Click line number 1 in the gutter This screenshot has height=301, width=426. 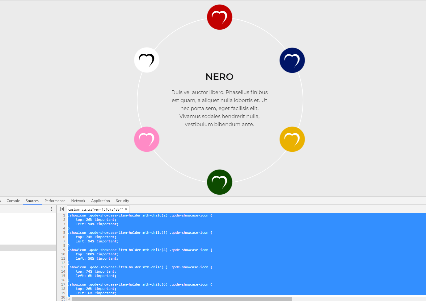pyautogui.click(x=64, y=215)
